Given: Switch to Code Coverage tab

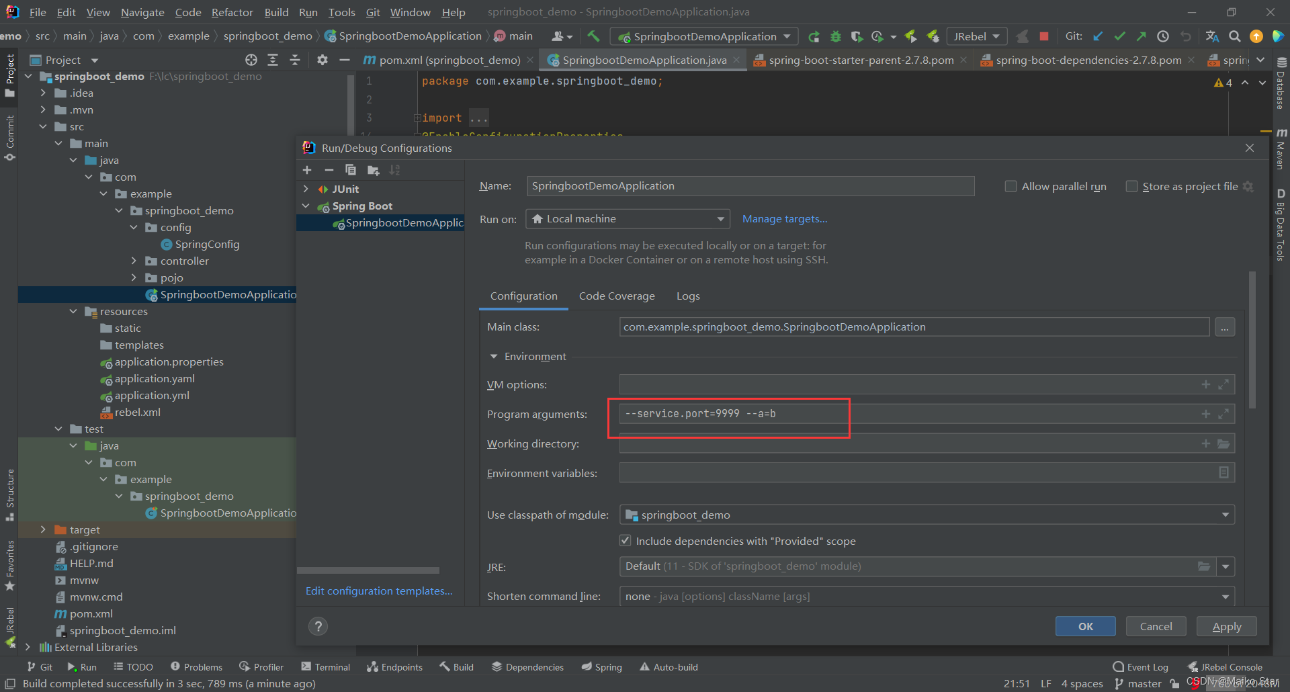Looking at the screenshot, I should click(617, 296).
